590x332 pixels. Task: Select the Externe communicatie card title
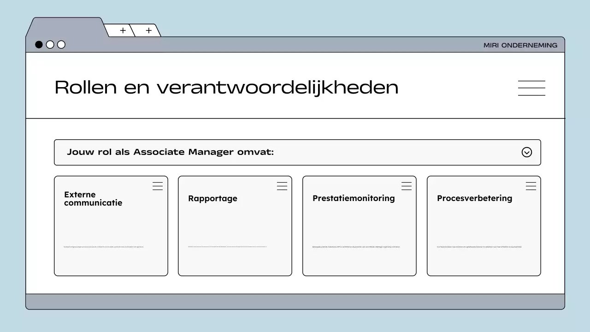pos(93,199)
